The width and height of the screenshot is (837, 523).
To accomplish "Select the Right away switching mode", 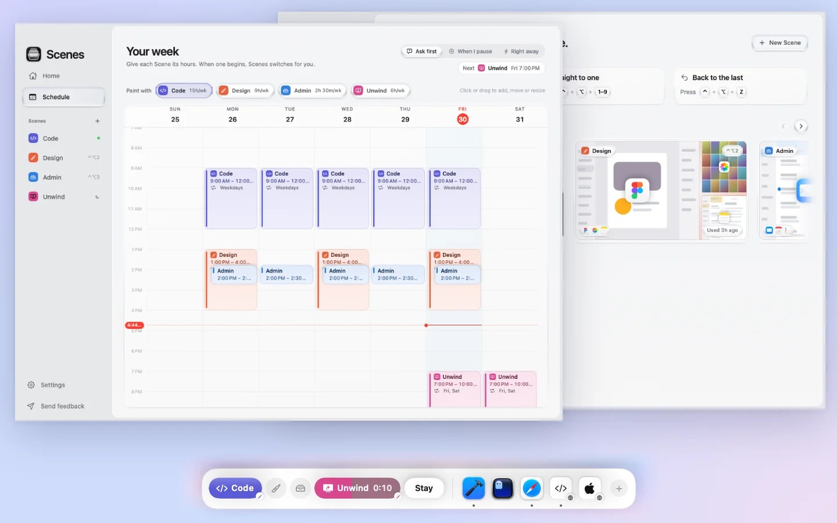I will [521, 52].
